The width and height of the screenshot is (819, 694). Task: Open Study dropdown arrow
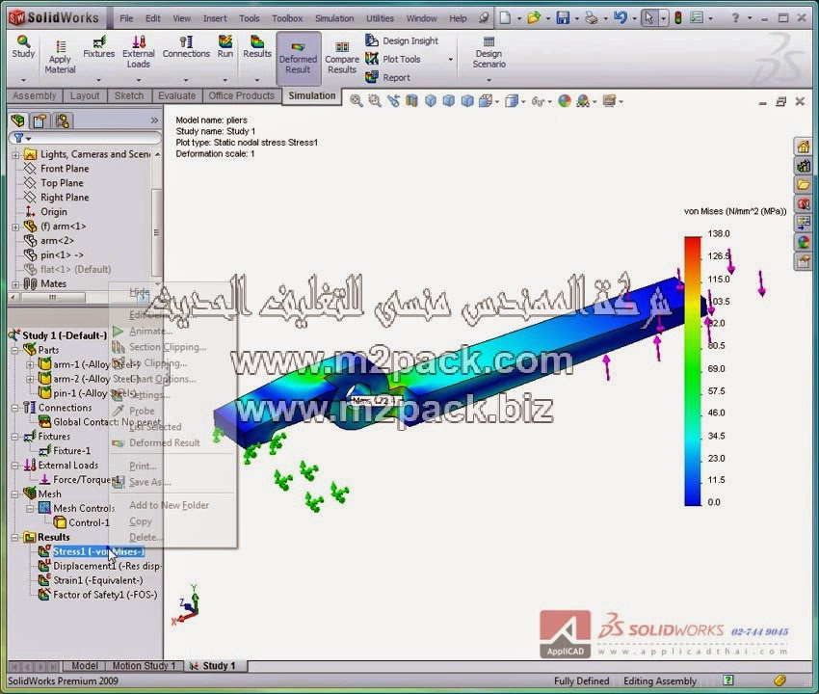point(23,80)
